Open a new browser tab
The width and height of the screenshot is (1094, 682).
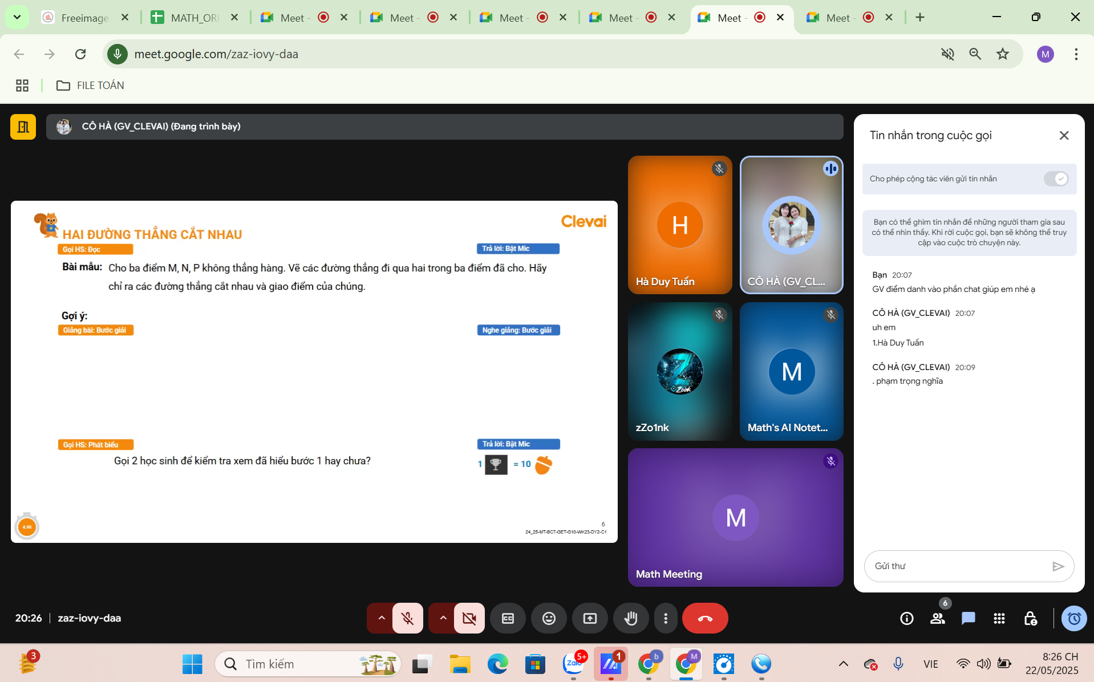(x=919, y=18)
